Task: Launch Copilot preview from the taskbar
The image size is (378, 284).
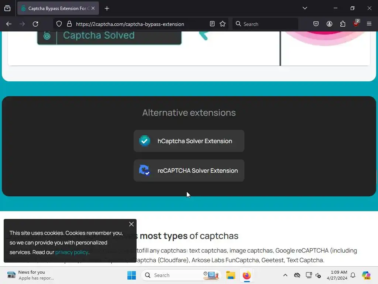Action: (366, 275)
